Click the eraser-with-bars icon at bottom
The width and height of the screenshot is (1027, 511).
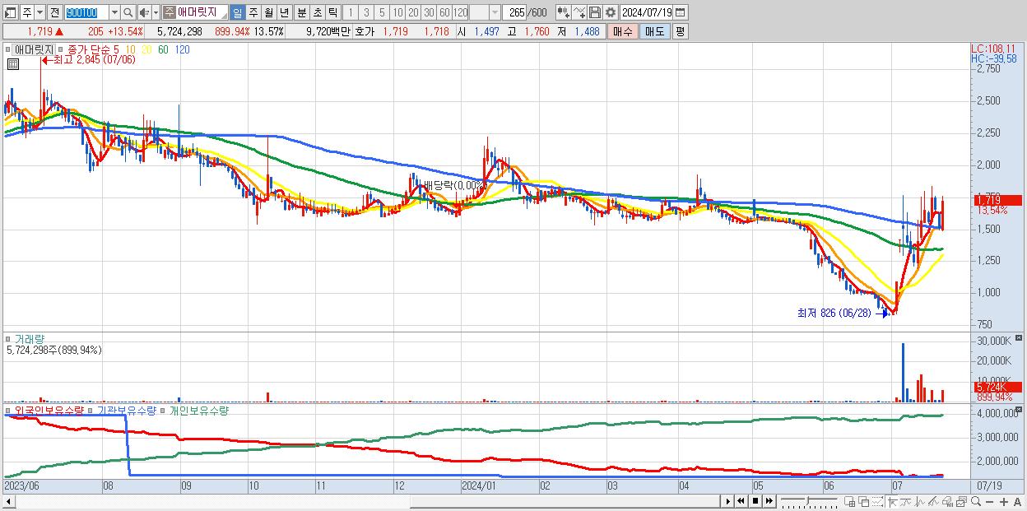tap(947, 501)
